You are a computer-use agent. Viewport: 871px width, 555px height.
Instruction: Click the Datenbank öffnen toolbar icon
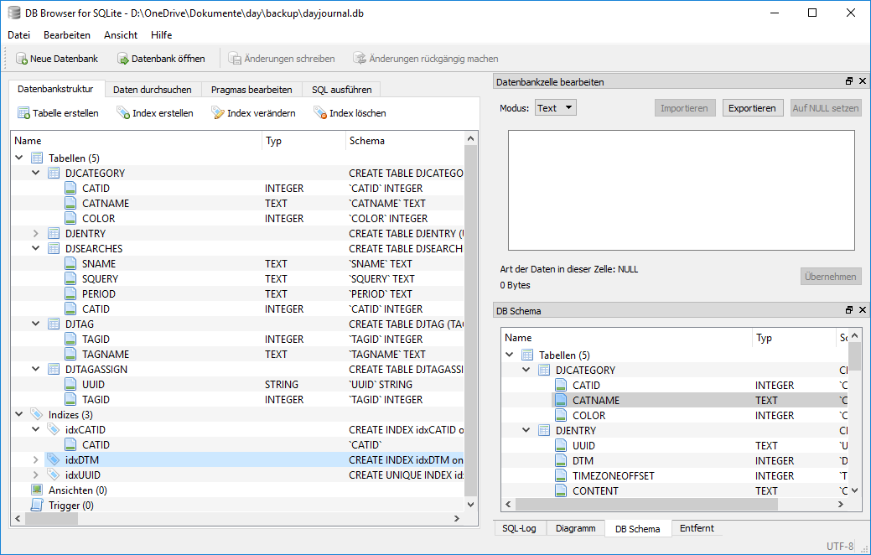click(x=122, y=59)
